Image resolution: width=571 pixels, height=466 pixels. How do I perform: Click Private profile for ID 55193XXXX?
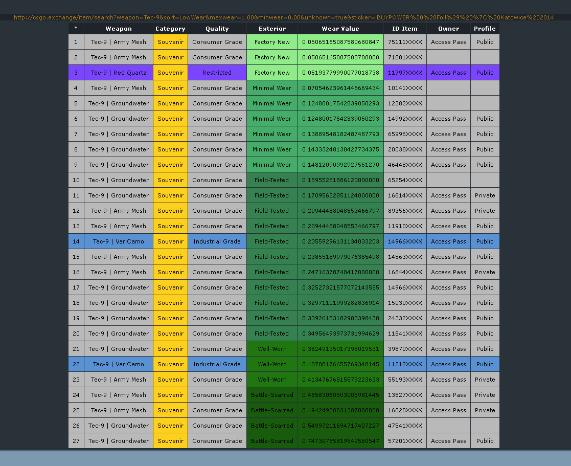point(485,379)
